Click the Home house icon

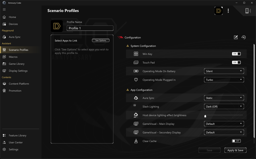tap(4, 17)
